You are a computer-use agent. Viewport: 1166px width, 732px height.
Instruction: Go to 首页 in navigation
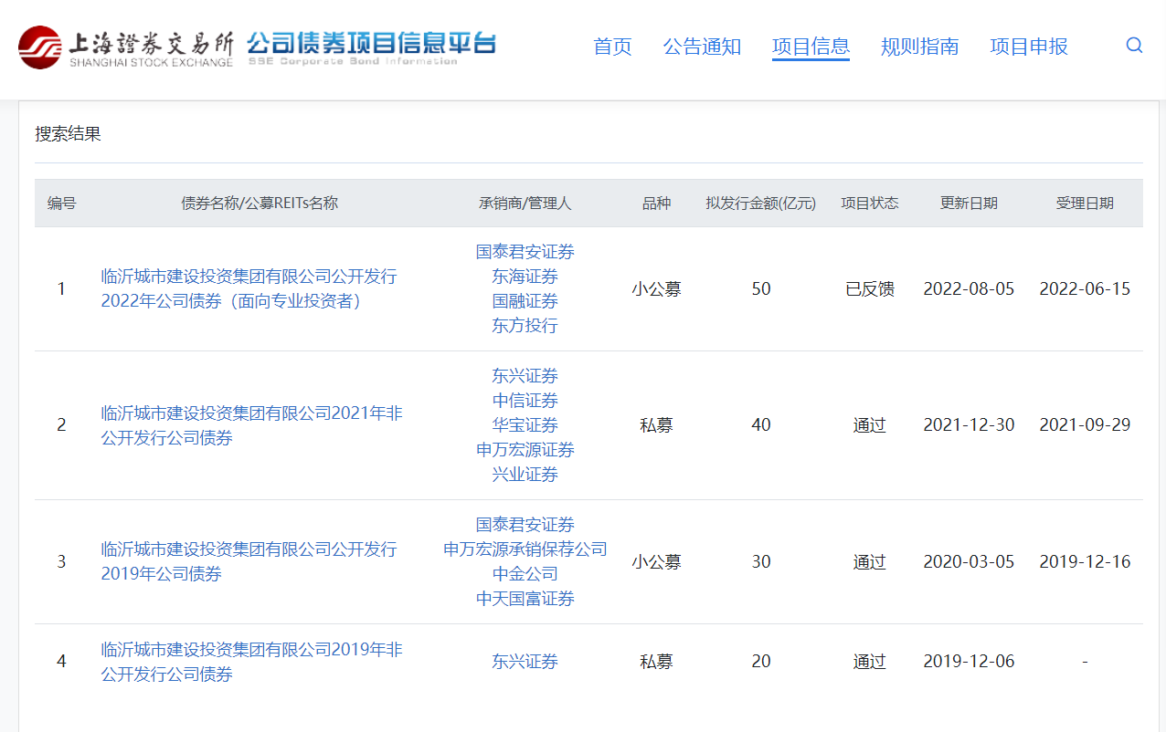click(612, 47)
